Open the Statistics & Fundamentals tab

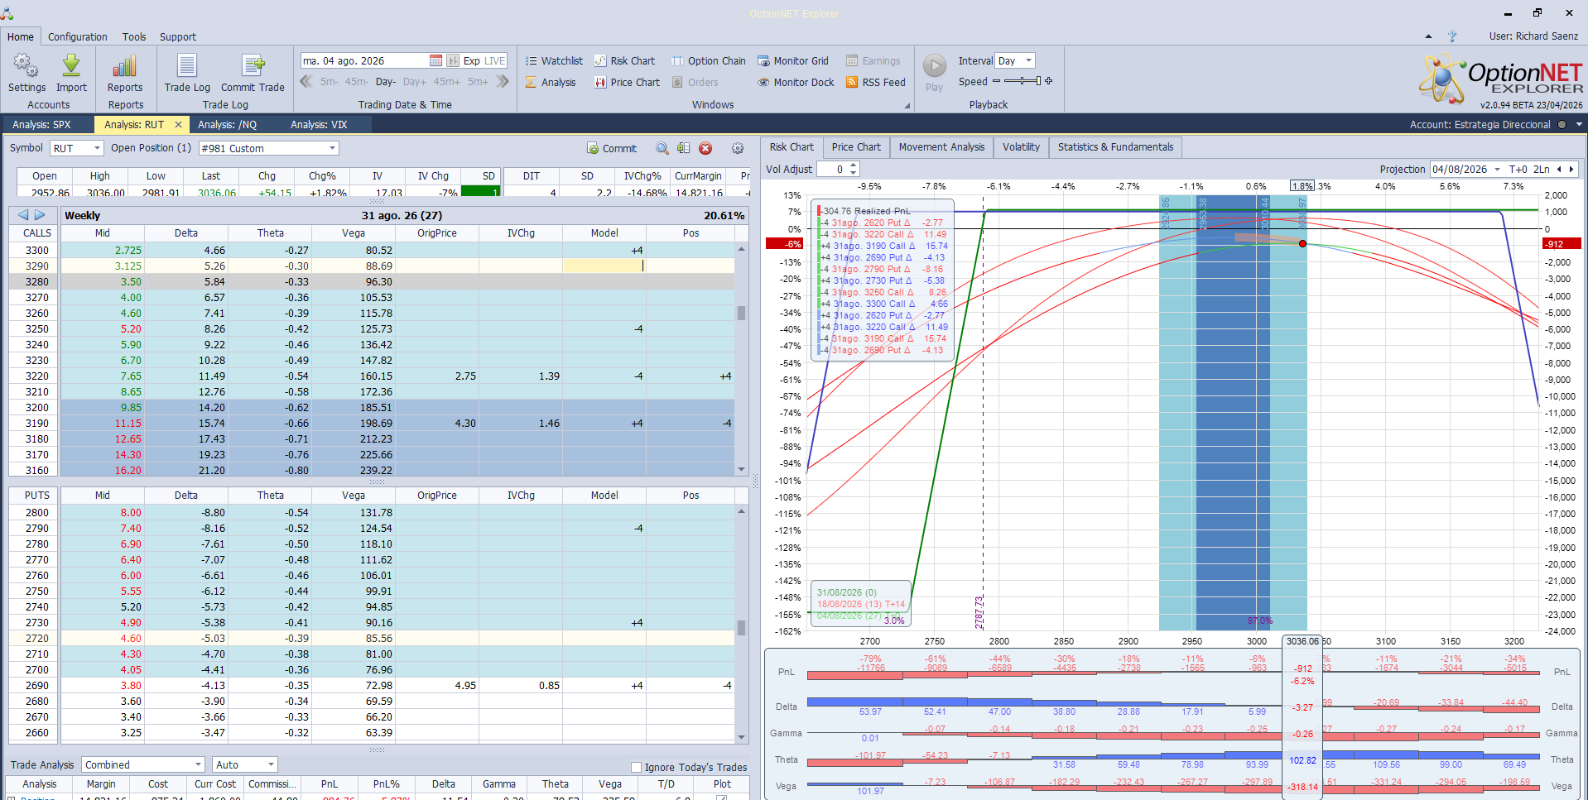[x=1115, y=147]
